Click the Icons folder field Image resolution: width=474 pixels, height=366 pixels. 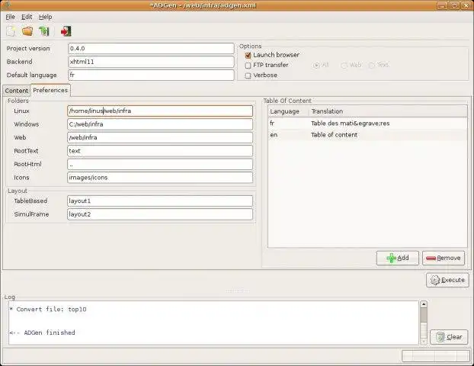[160, 178]
